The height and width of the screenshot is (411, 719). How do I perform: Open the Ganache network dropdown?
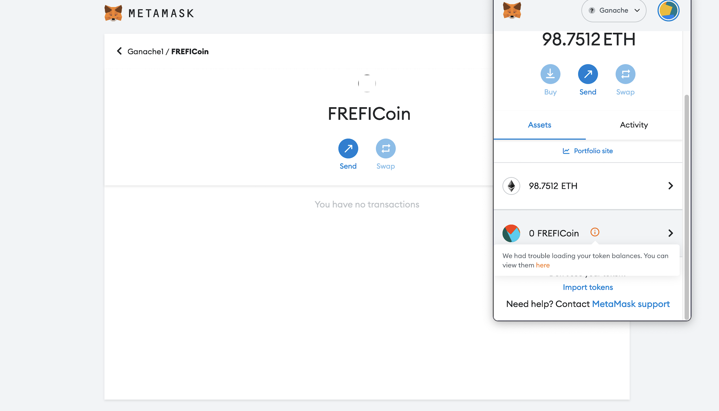point(614,10)
